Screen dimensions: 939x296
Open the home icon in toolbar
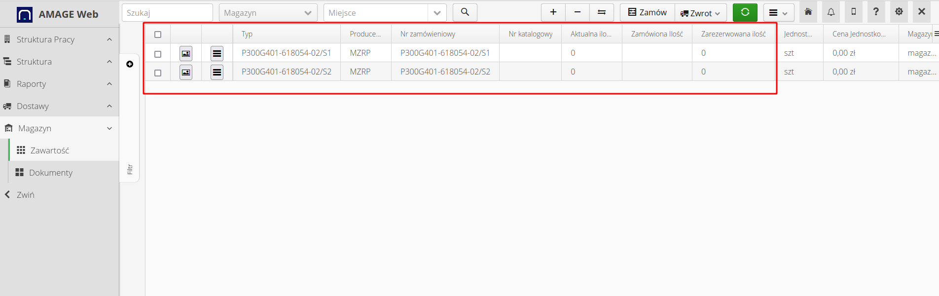coord(808,12)
